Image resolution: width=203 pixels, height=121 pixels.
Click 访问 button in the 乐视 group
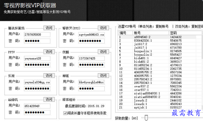(x=49, y=76)
